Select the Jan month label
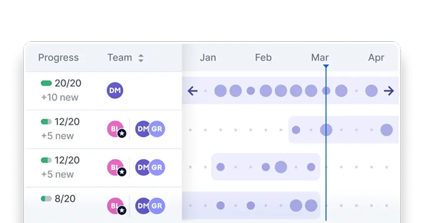Image resolution: width=424 pixels, height=223 pixels. click(208, 57)
